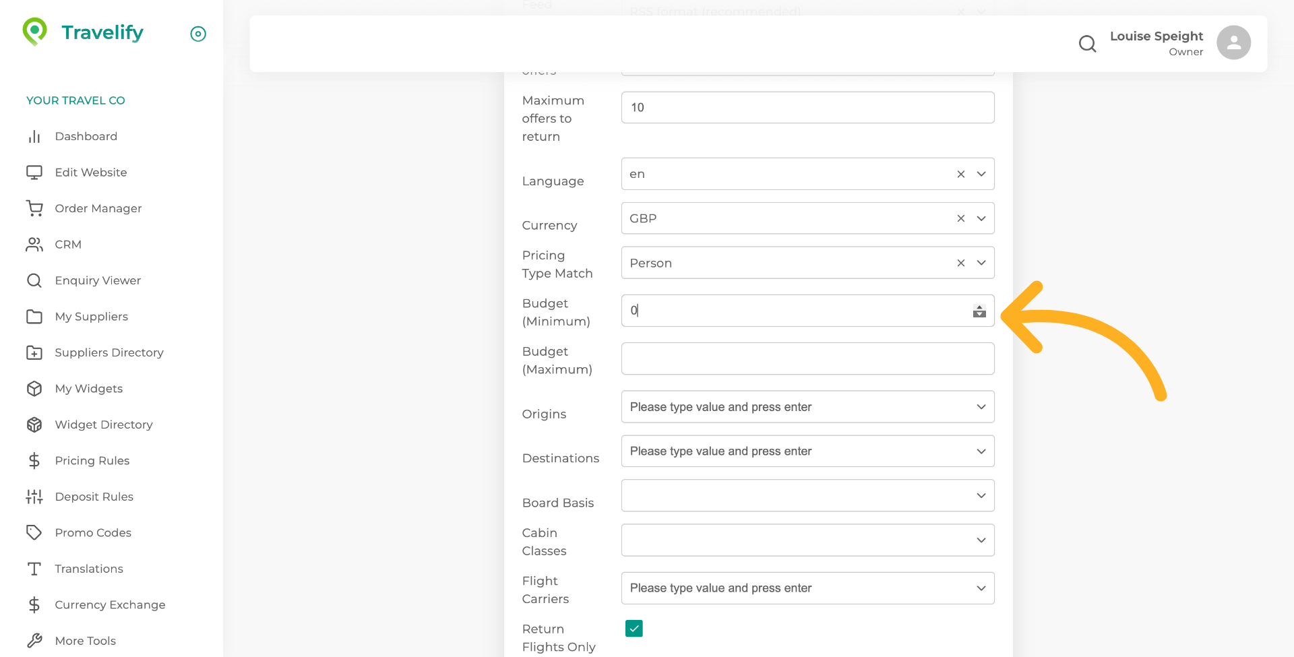Screen dimensions: 1294x657
Task: Clear the Language selection with X
Action: 961,175
